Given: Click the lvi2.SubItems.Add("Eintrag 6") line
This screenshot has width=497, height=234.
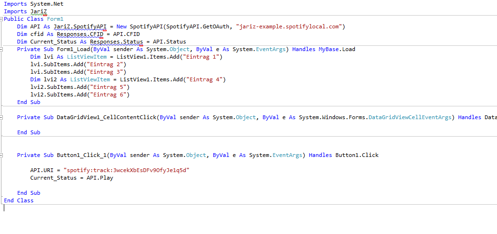Looking at the screenshot, I should pos(80,95).
